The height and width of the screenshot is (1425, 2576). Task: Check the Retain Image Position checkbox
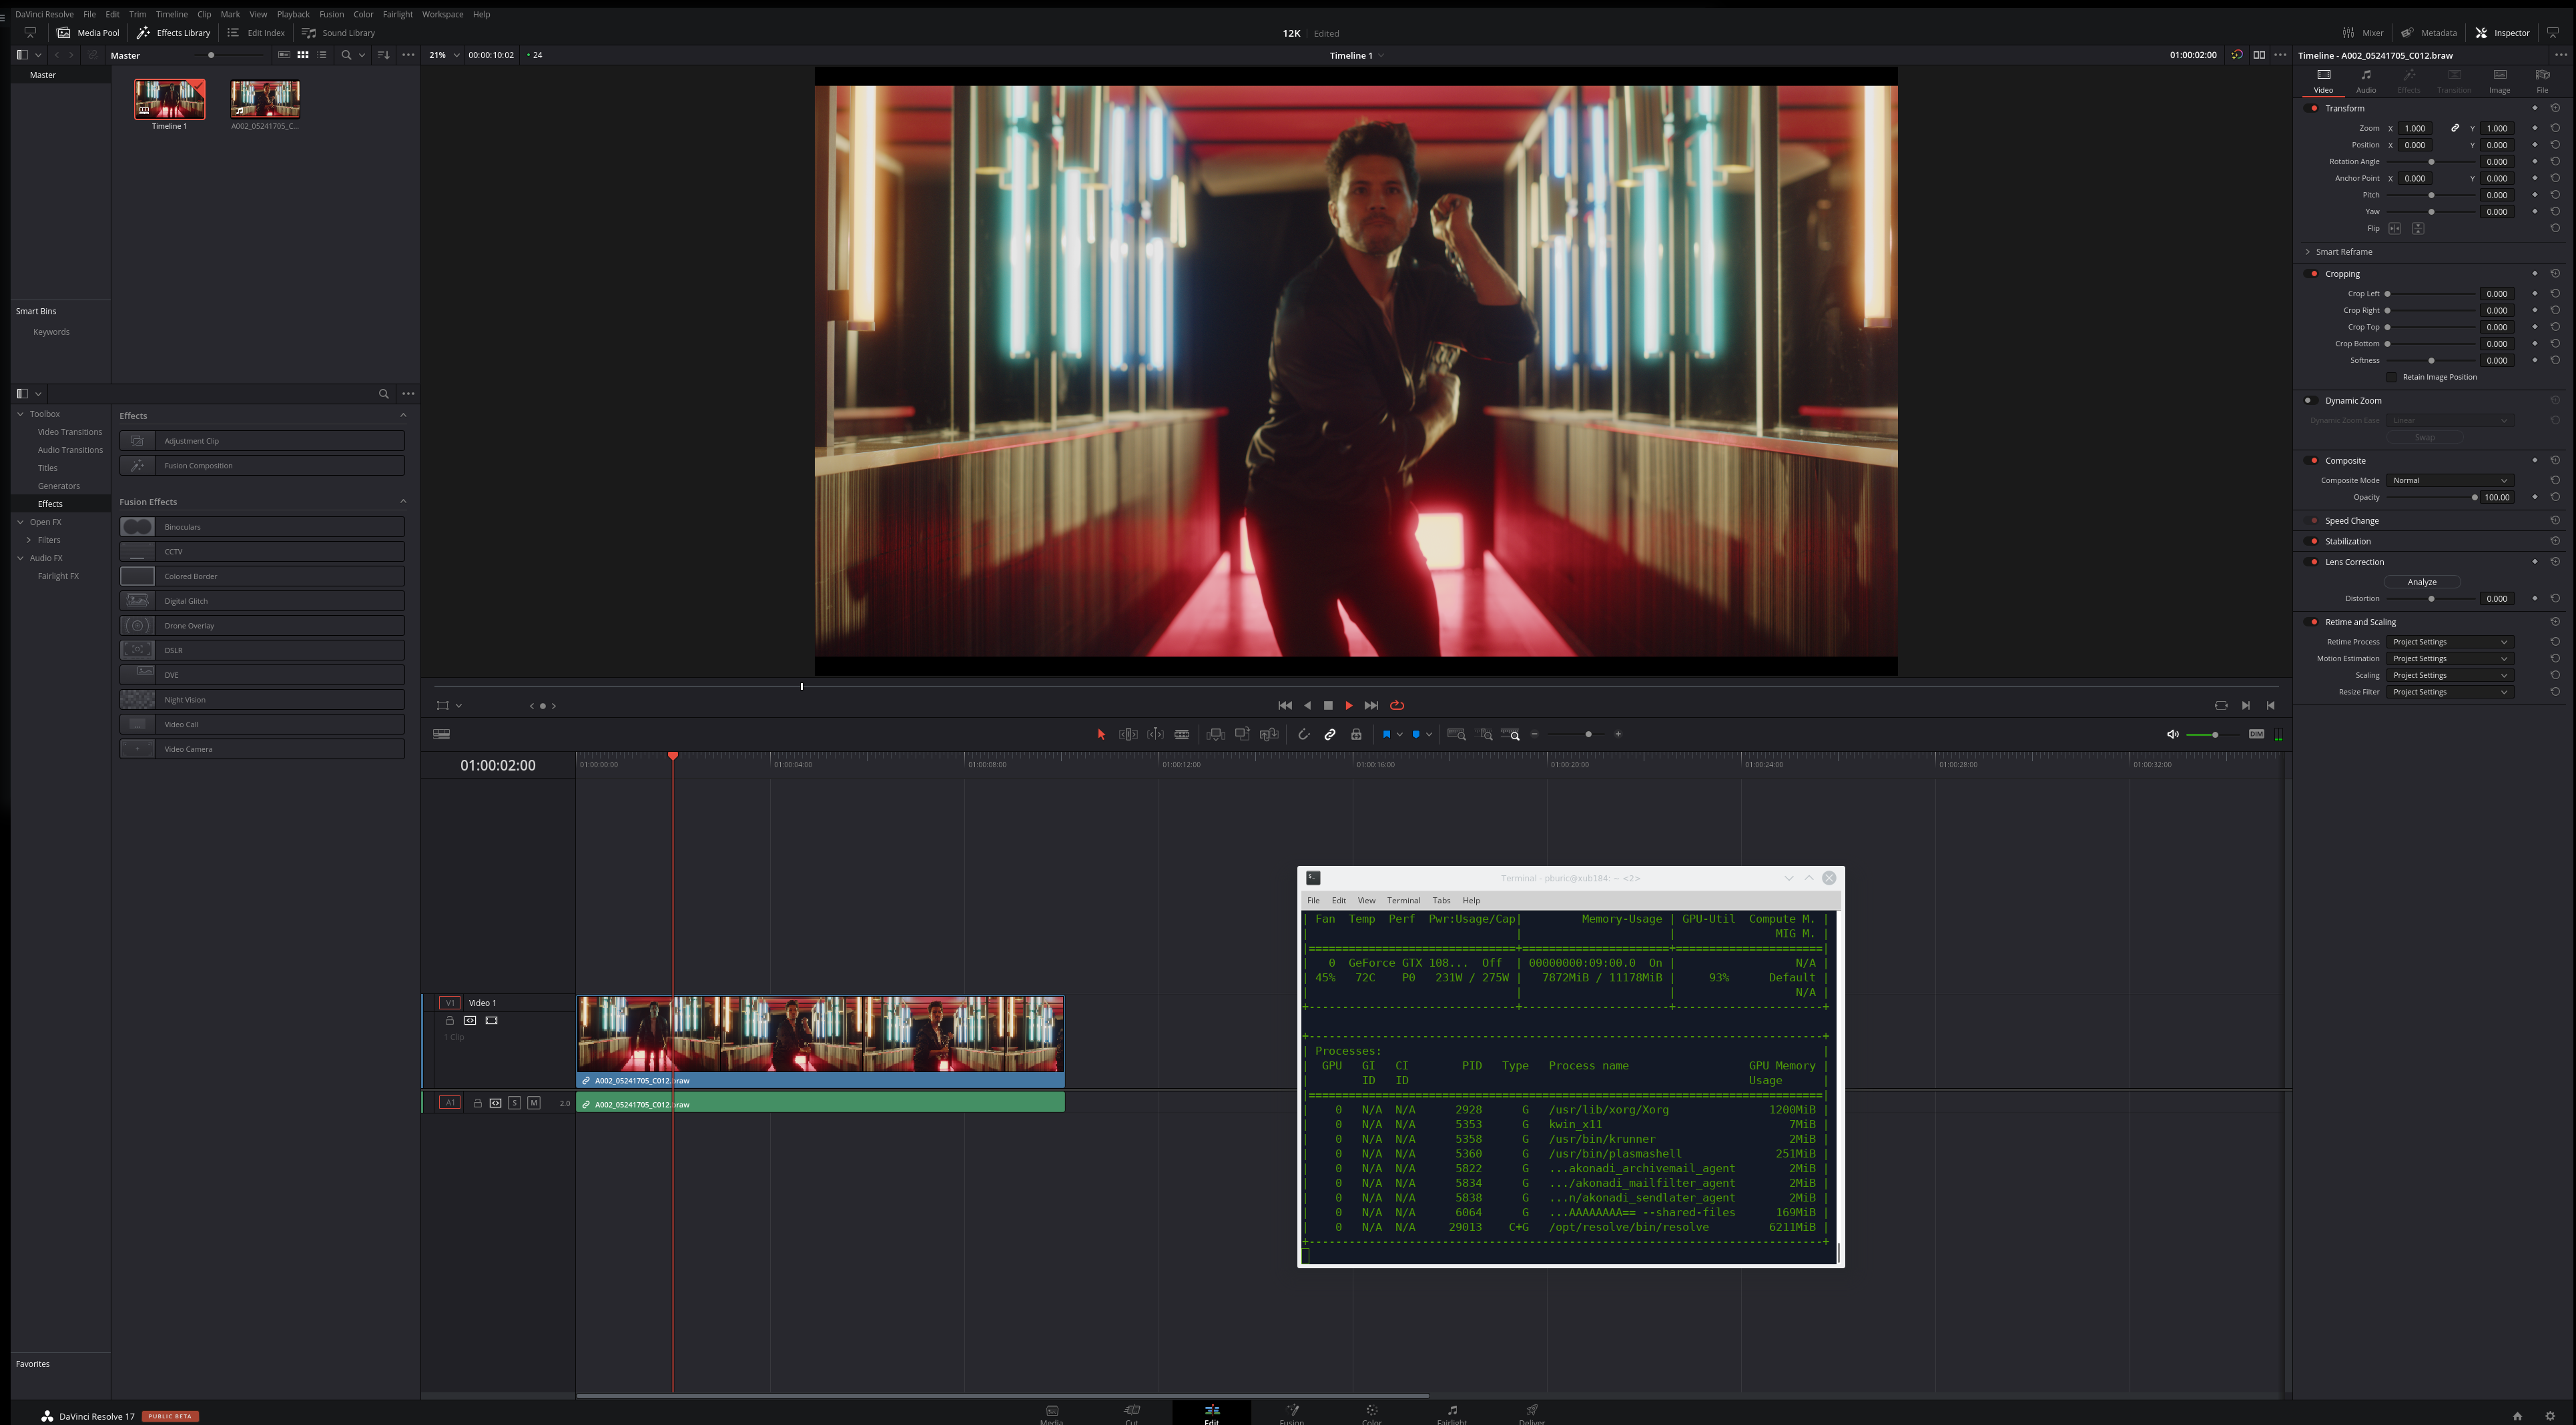2393,377
